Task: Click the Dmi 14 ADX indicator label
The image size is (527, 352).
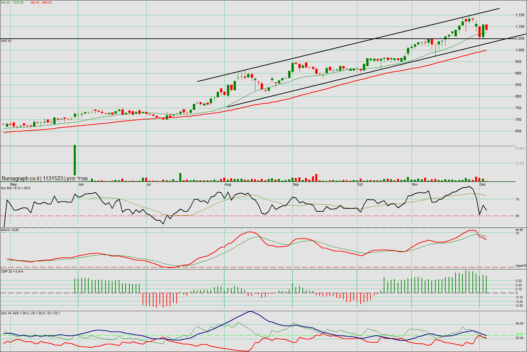Action: click(x=30, y=313)
